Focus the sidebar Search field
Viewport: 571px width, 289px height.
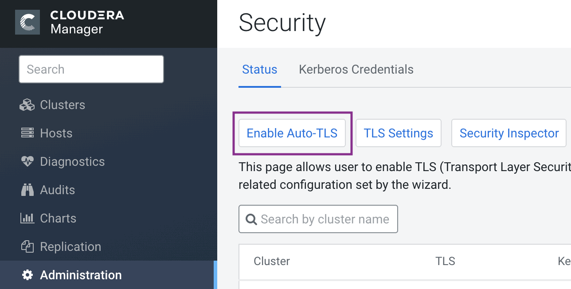pos(91,69)
